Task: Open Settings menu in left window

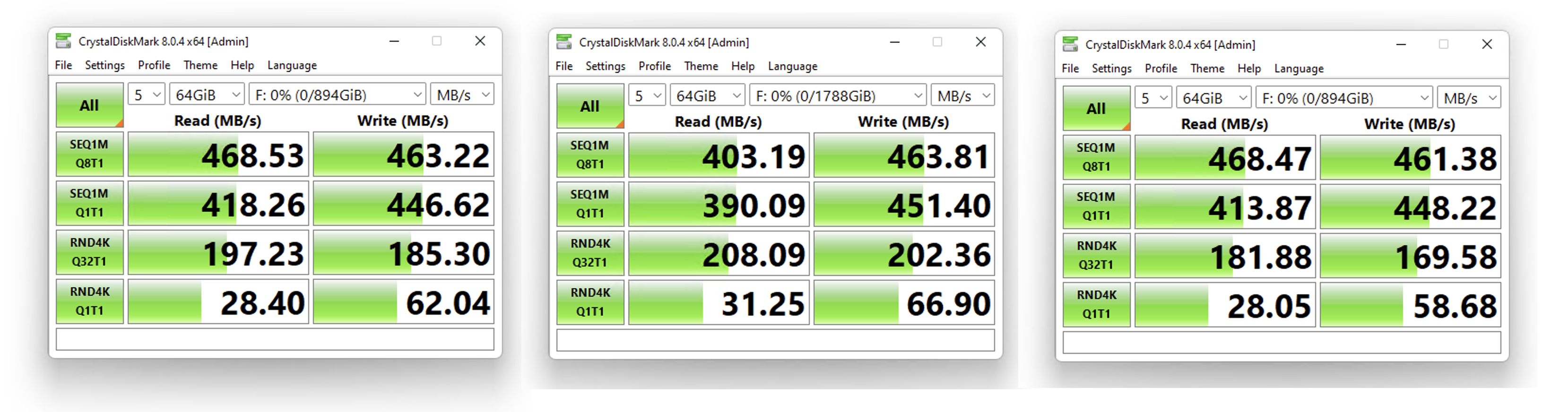Action: pos(105,65)
